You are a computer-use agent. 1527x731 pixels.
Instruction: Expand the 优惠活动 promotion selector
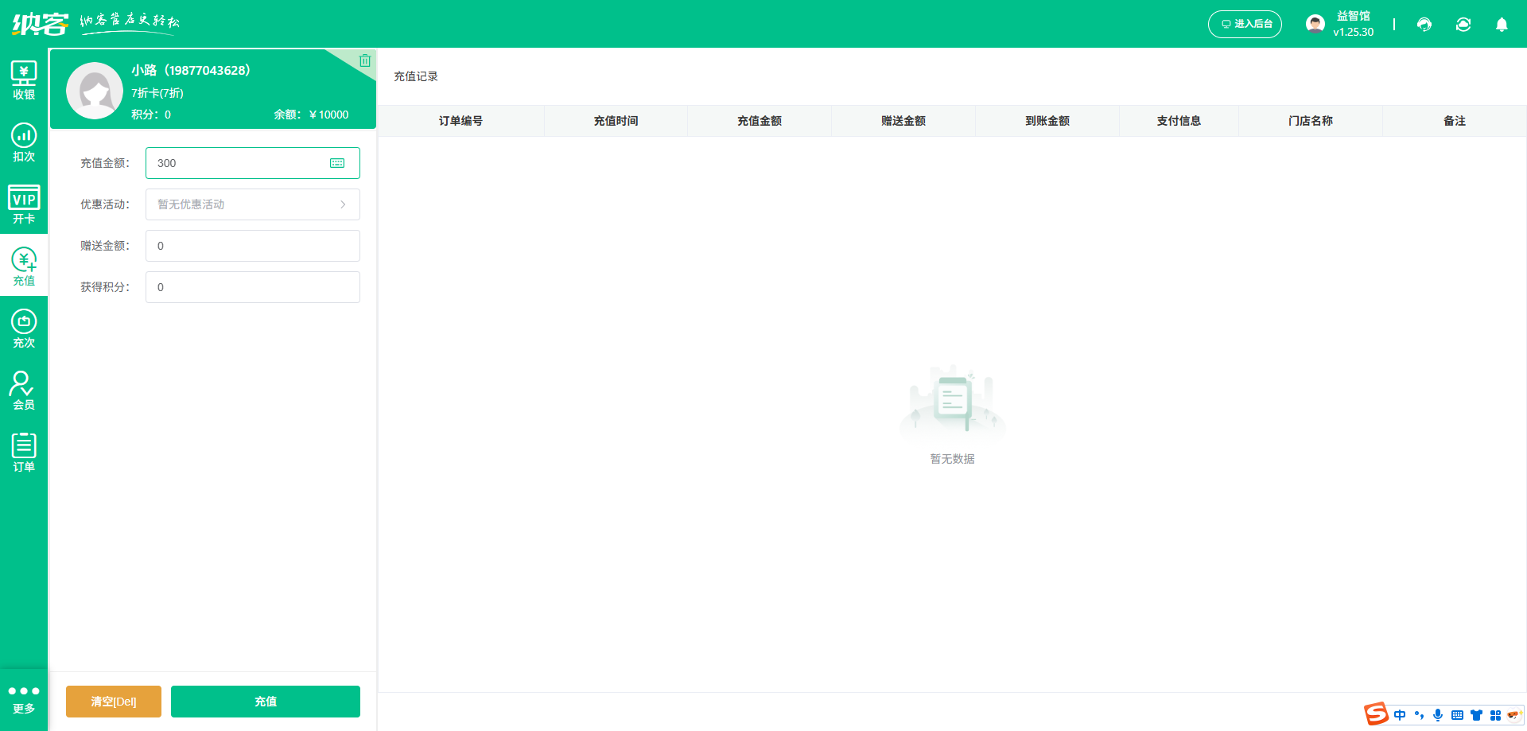tap(252, 204)
